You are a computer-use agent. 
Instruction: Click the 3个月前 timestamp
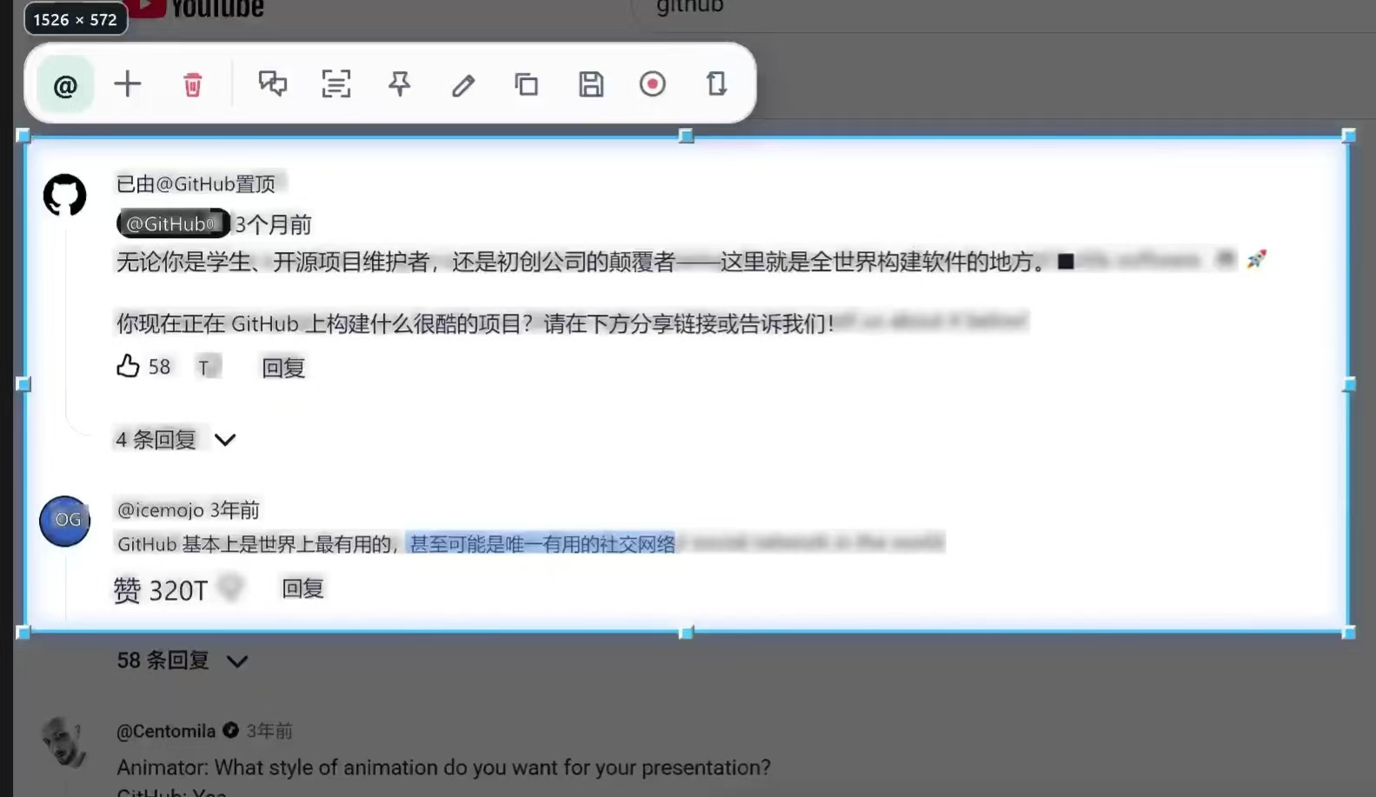(274, 224)
